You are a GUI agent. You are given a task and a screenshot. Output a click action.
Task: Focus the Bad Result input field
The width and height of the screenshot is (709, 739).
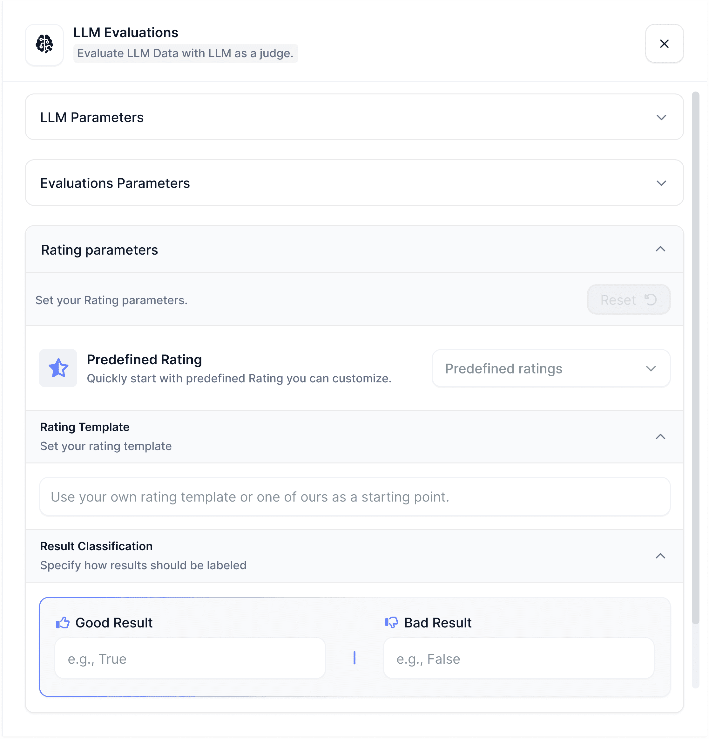click(x=518, y=658)
